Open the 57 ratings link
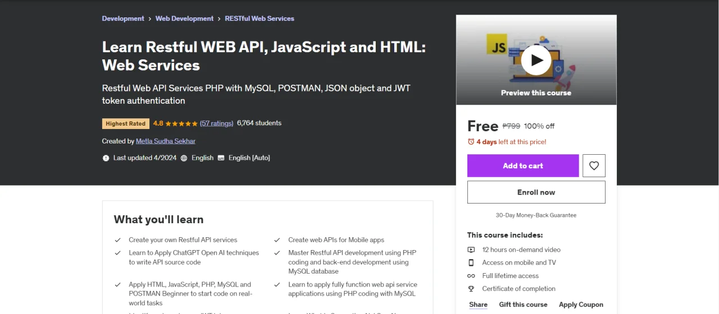 [217, 123]
